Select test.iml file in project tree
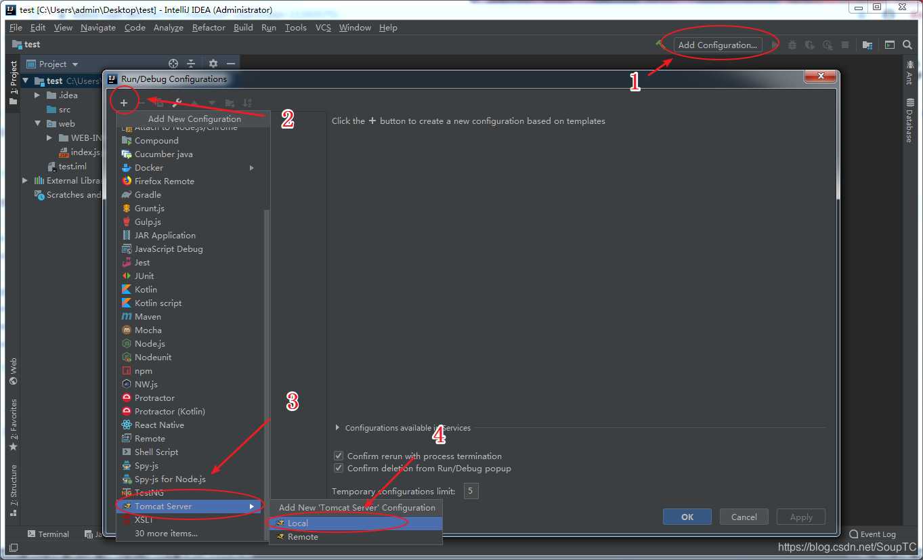Image resolution: width=923 pixels, height=560 pixels. pyautogui.click(x=66, y=167)
